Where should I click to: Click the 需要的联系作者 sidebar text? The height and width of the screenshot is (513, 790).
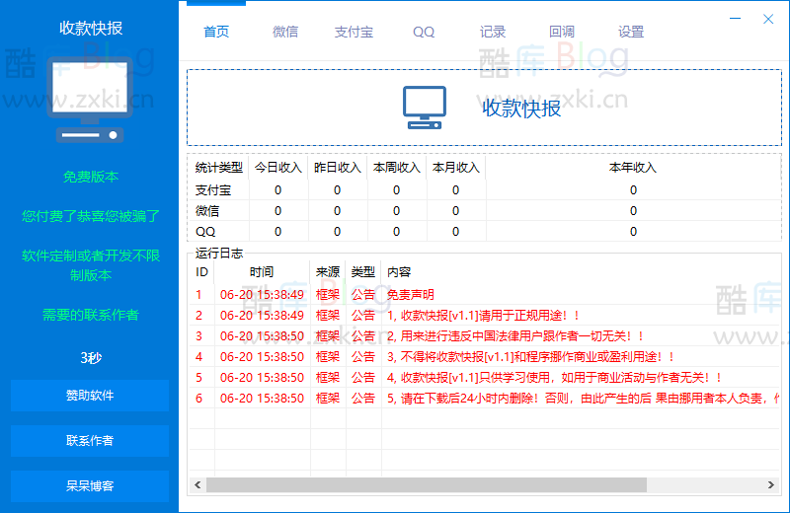pyautogui.click(x=91, y=315)
